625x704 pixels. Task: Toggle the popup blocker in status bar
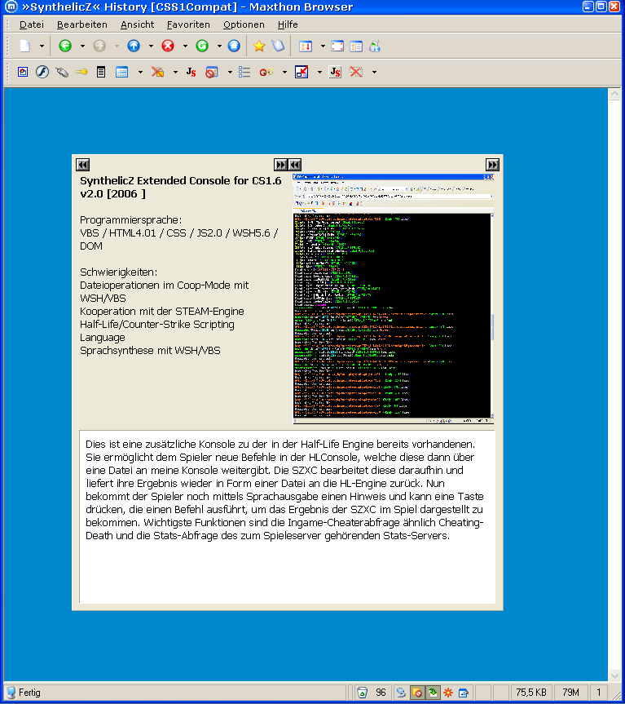pyautogui.click(x=417, y=693)
